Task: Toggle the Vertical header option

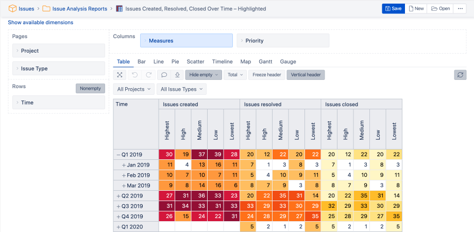Action: 306,75
